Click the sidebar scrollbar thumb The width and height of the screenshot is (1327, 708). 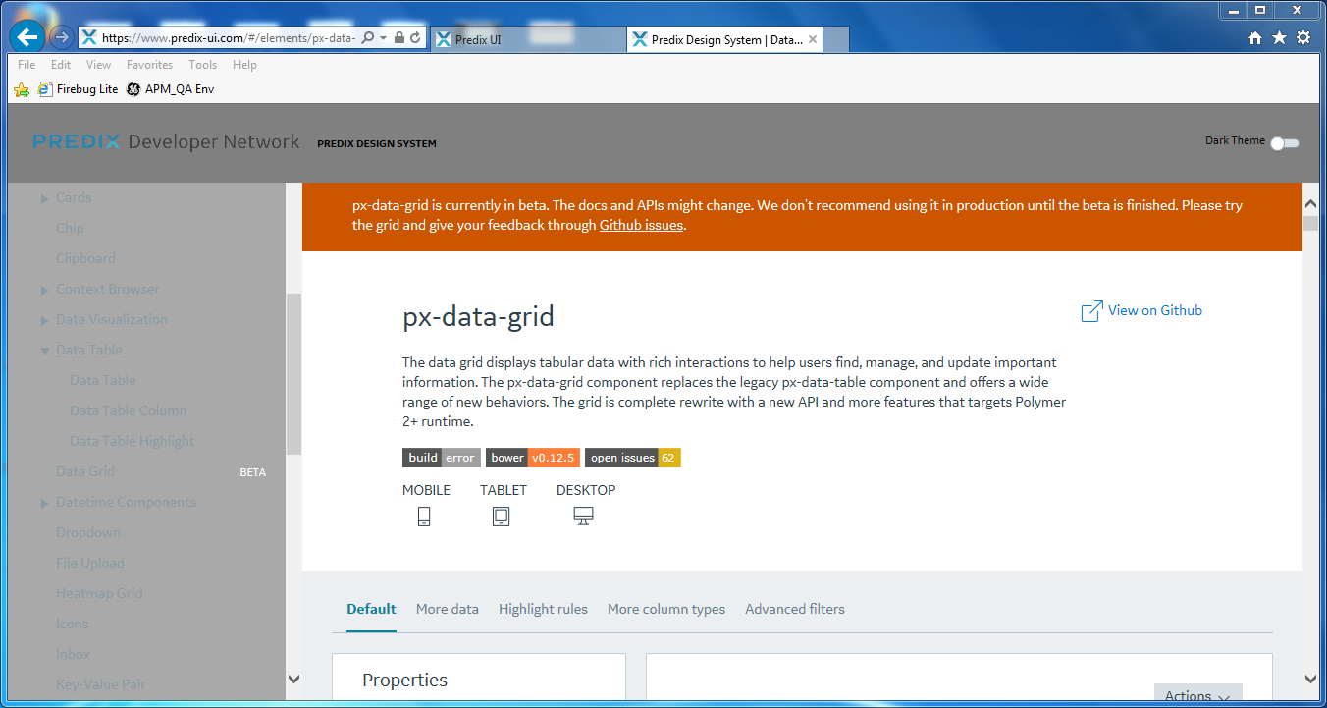pos(293,373)
